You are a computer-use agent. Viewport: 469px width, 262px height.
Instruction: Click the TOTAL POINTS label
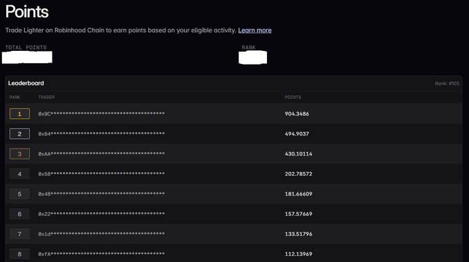(26, 47)
